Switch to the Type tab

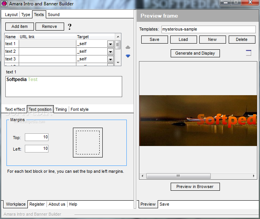pos(26,15)
